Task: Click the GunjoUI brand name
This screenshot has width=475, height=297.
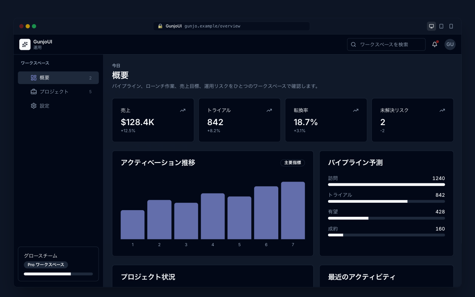Action: (x=43, y=42)
